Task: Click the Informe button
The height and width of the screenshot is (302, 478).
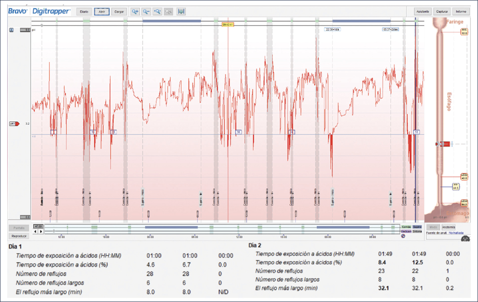Action: point(461,12)
